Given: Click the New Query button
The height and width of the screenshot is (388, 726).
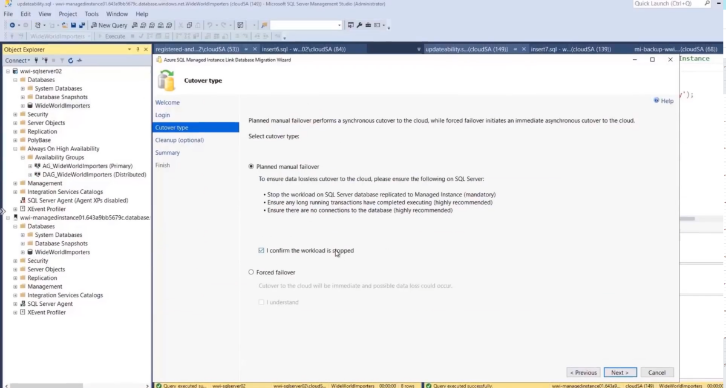Looking at the screenshot, I should click(x=109, y=25).
